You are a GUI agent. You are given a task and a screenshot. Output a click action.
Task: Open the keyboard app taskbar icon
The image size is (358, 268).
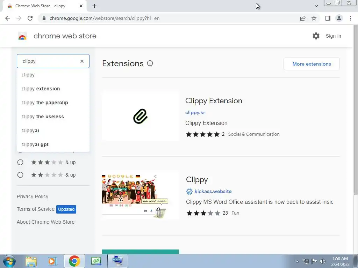(117, 261)
